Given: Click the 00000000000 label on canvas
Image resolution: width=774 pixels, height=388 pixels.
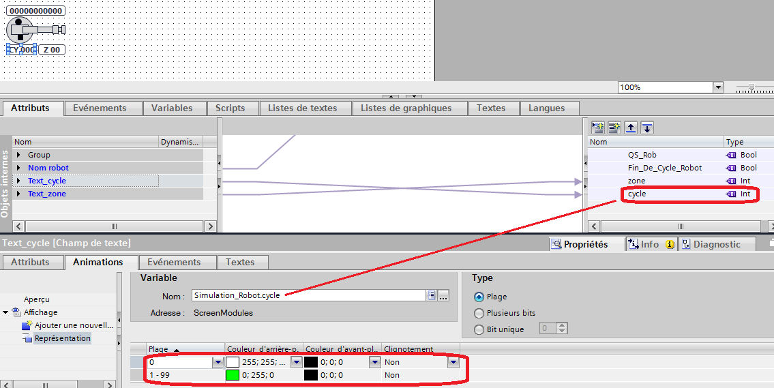Looking at the screenshot, I should pos(36,11).
